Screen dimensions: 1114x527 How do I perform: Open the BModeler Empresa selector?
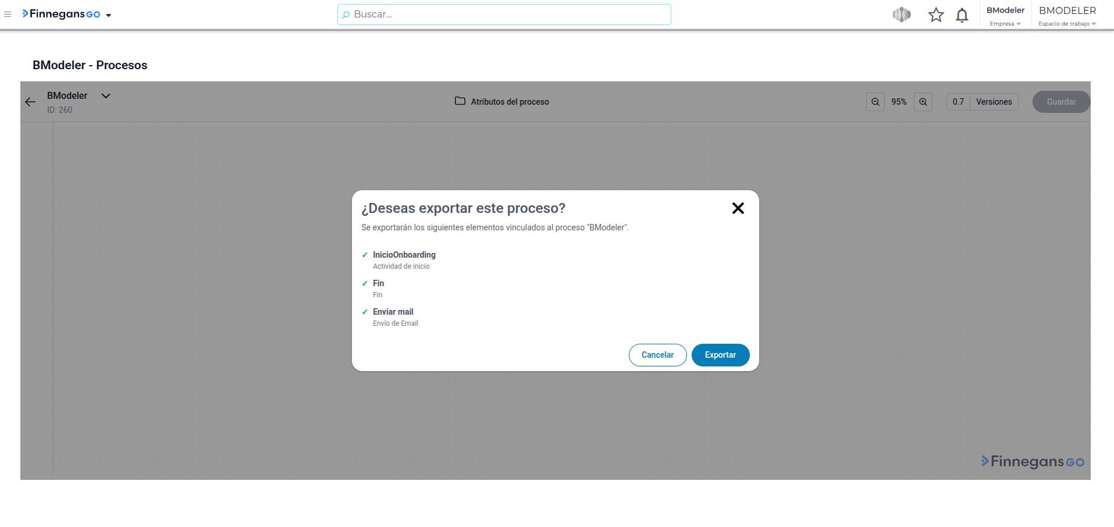pyautogui.click(x=1005, y=16)
